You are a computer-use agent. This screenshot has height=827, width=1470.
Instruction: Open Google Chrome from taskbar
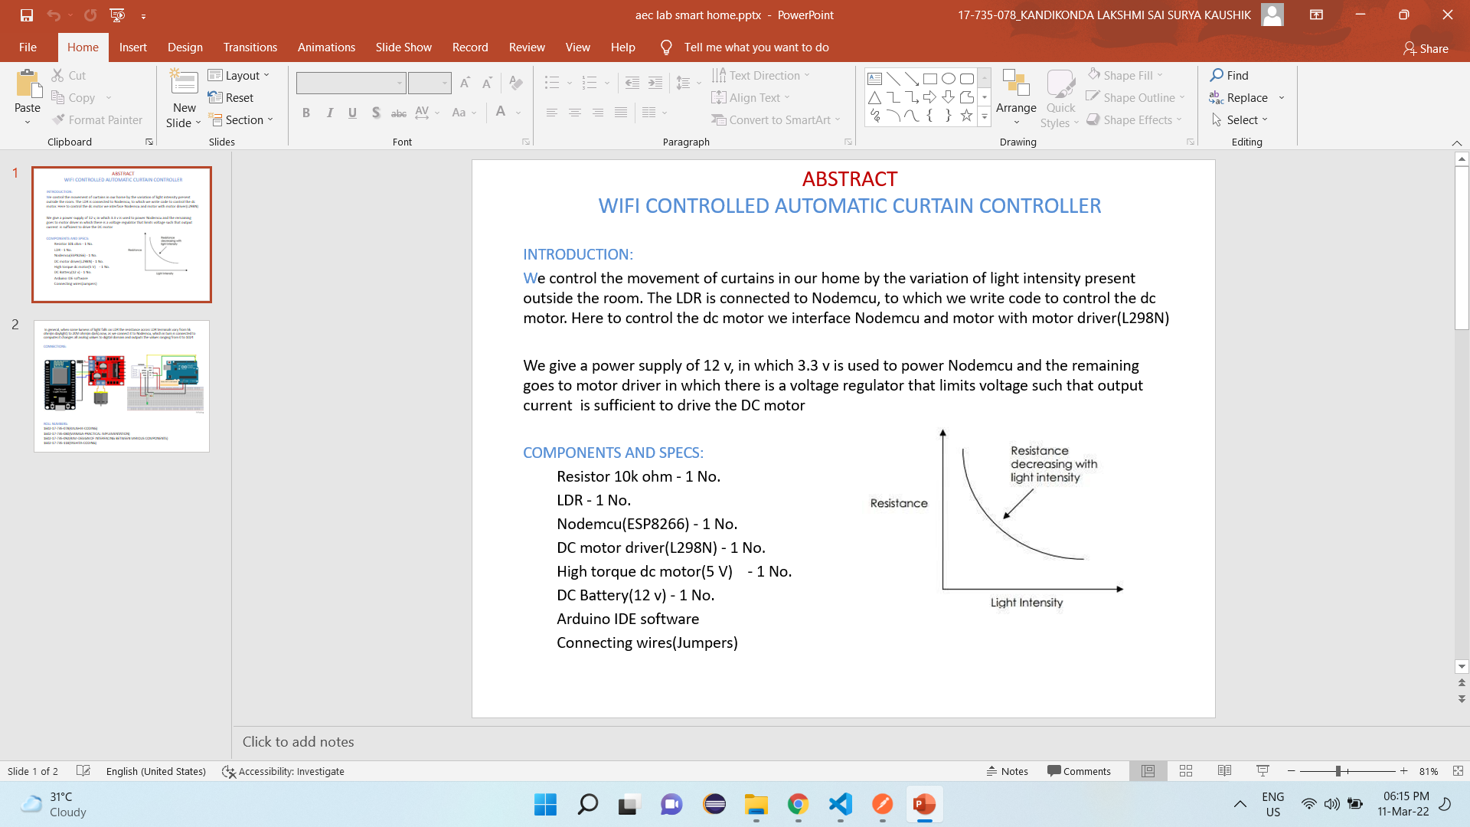coord(798,804)
